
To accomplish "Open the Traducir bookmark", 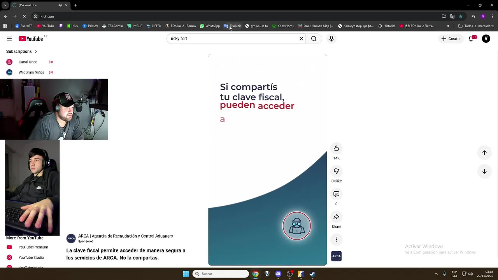I will click(x=233, y=26).
